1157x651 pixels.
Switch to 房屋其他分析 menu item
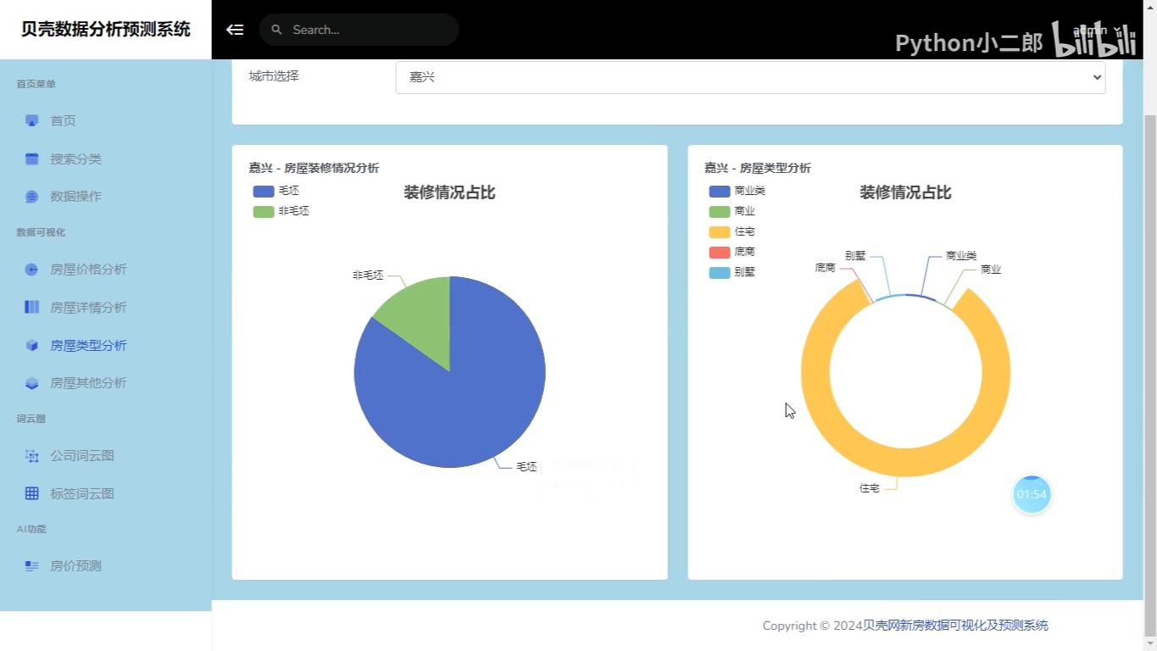[x=88, y=383]
